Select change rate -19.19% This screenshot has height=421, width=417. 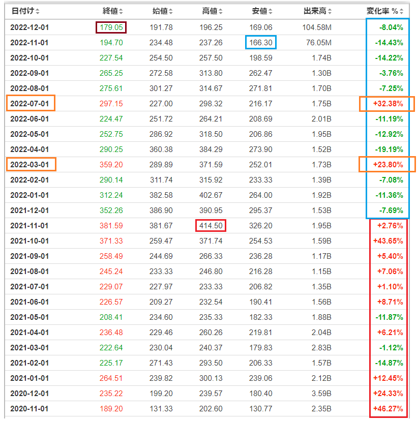(x=389, y=149)
